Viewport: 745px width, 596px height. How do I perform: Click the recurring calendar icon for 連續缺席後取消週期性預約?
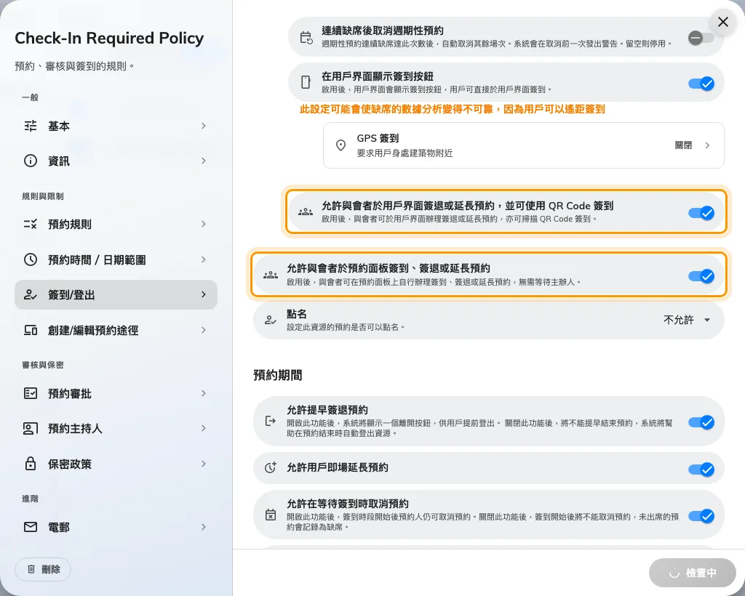tap(306, 38)
